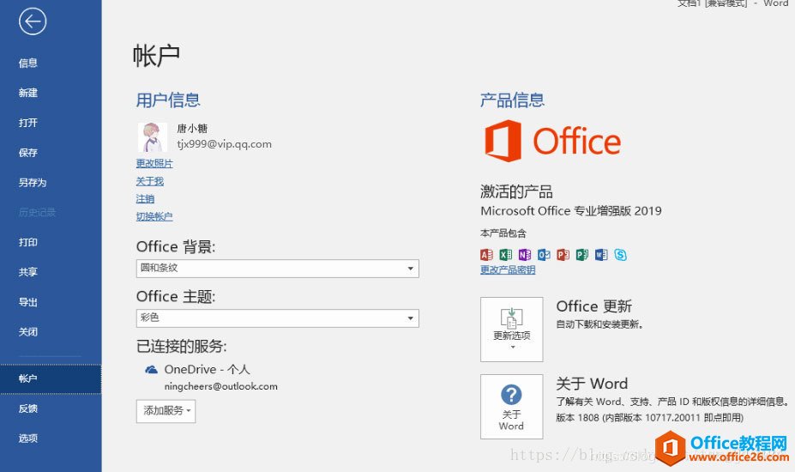
Task: Open the 更新选项 update options button
Action: click(512, 330)
